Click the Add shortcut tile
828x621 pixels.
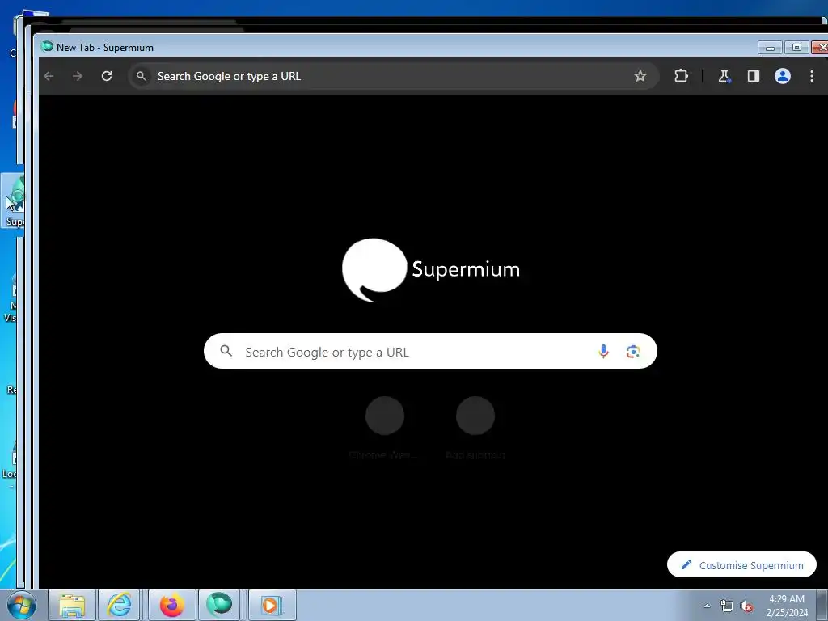coord(475,428)
